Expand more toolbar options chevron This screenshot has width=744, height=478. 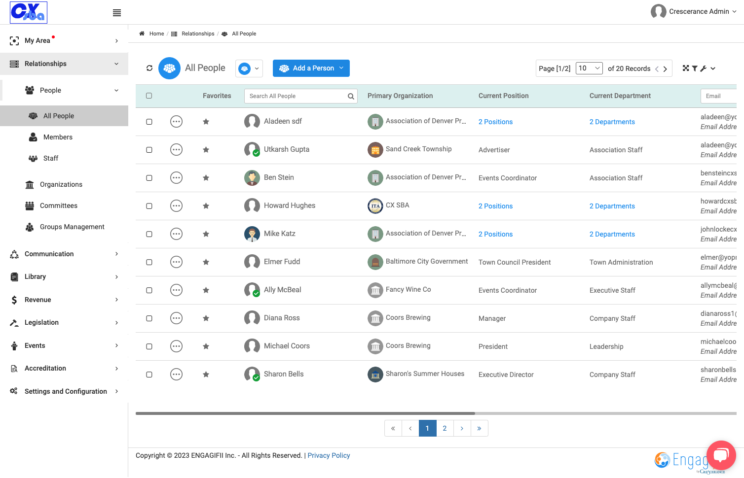(x=713, y=68)
